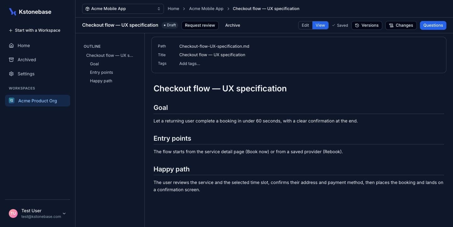Open Archived in the sidebar
This screenshot has width=453, height=227.
pos(37,60)
